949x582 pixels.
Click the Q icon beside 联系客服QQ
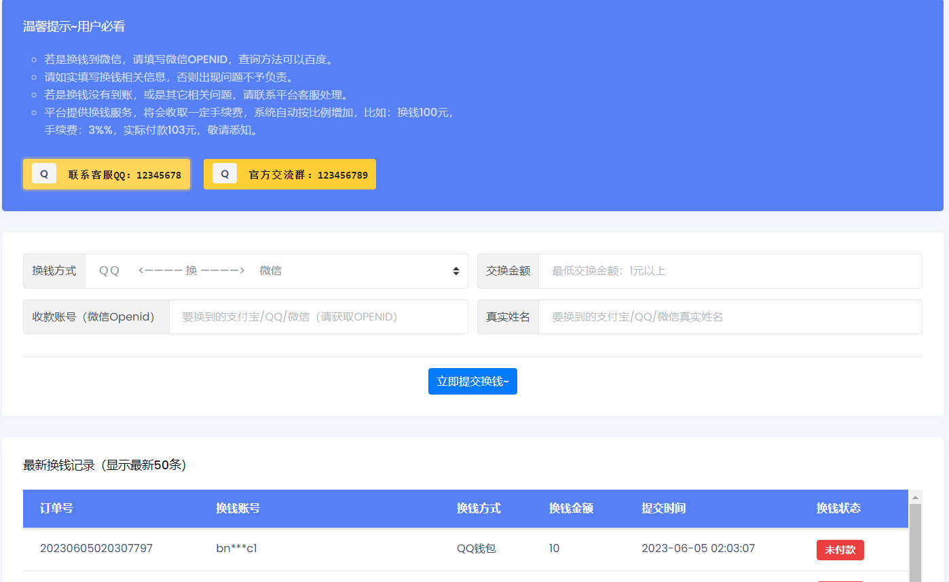(44, 174)
